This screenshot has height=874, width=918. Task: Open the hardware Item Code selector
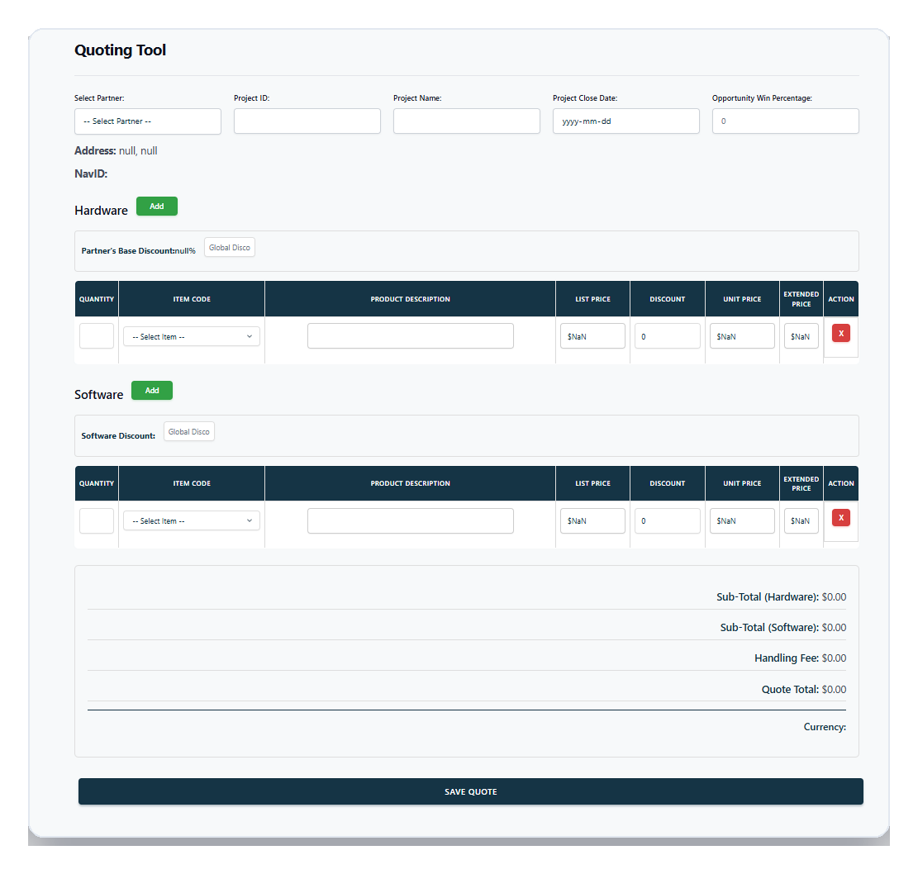click(191, 335)
